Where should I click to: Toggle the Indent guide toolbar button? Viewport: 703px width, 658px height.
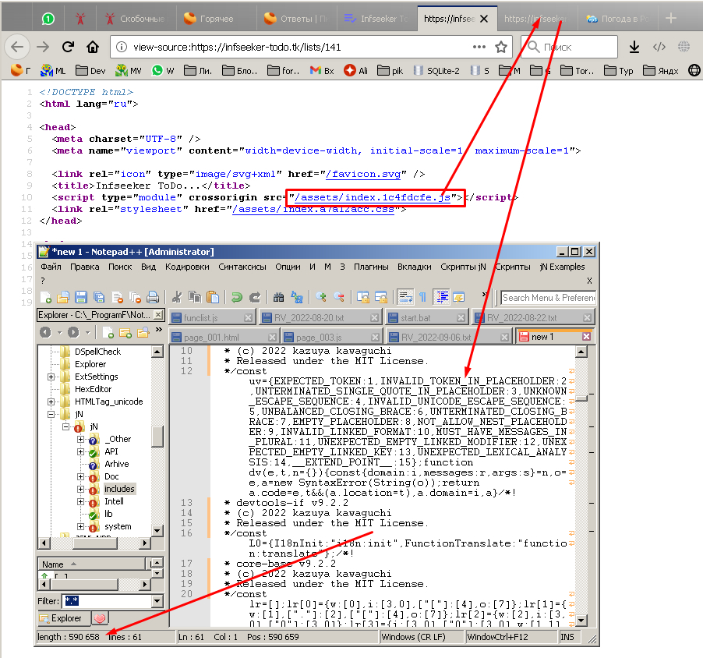tap(441, 297)
